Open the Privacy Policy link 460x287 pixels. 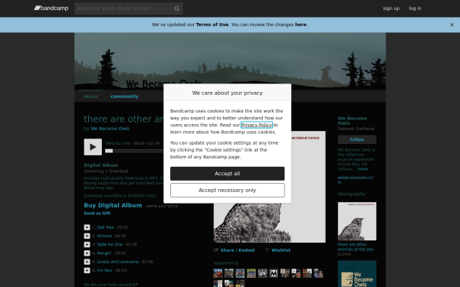pyautogui.click(x=257, y=125)
